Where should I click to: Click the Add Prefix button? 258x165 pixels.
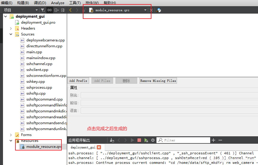[x=78, y=81]
